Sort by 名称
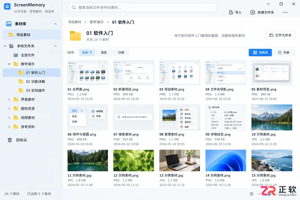 pos(87,52)
